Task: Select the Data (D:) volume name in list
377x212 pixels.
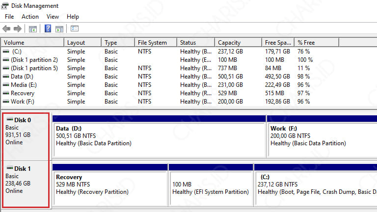Action: pyautogui.click(x=22, y=77)
